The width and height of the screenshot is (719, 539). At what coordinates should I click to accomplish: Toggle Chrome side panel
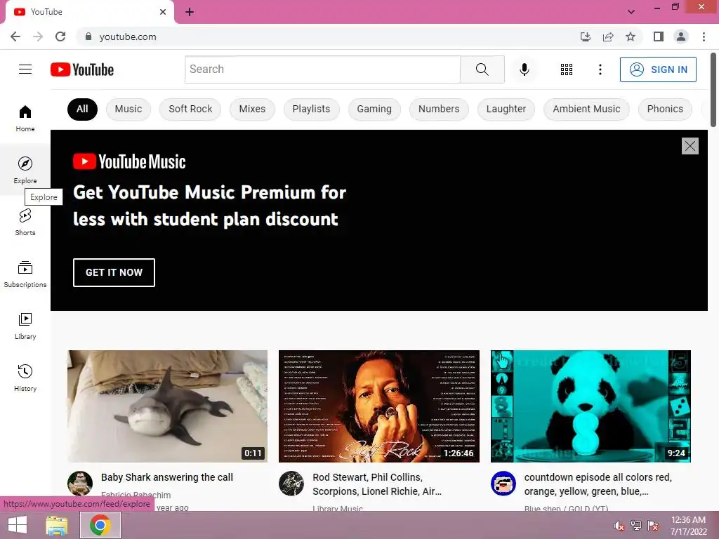pos(659,36)
